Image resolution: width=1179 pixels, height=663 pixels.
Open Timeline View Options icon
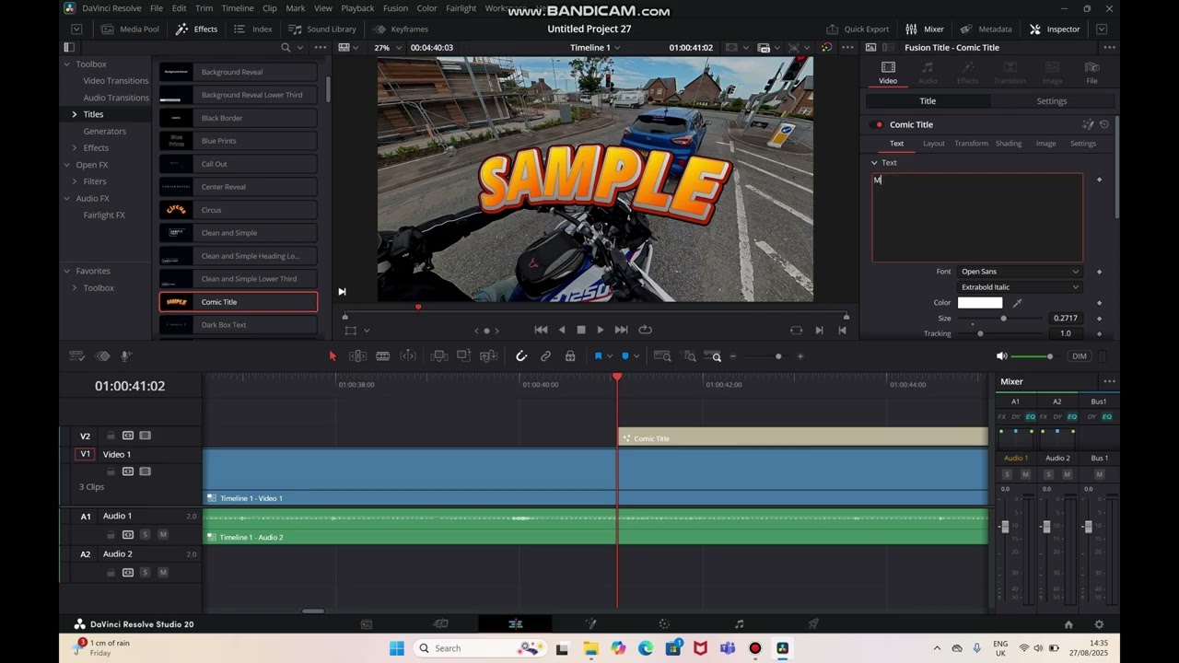[x=77, y=356]
